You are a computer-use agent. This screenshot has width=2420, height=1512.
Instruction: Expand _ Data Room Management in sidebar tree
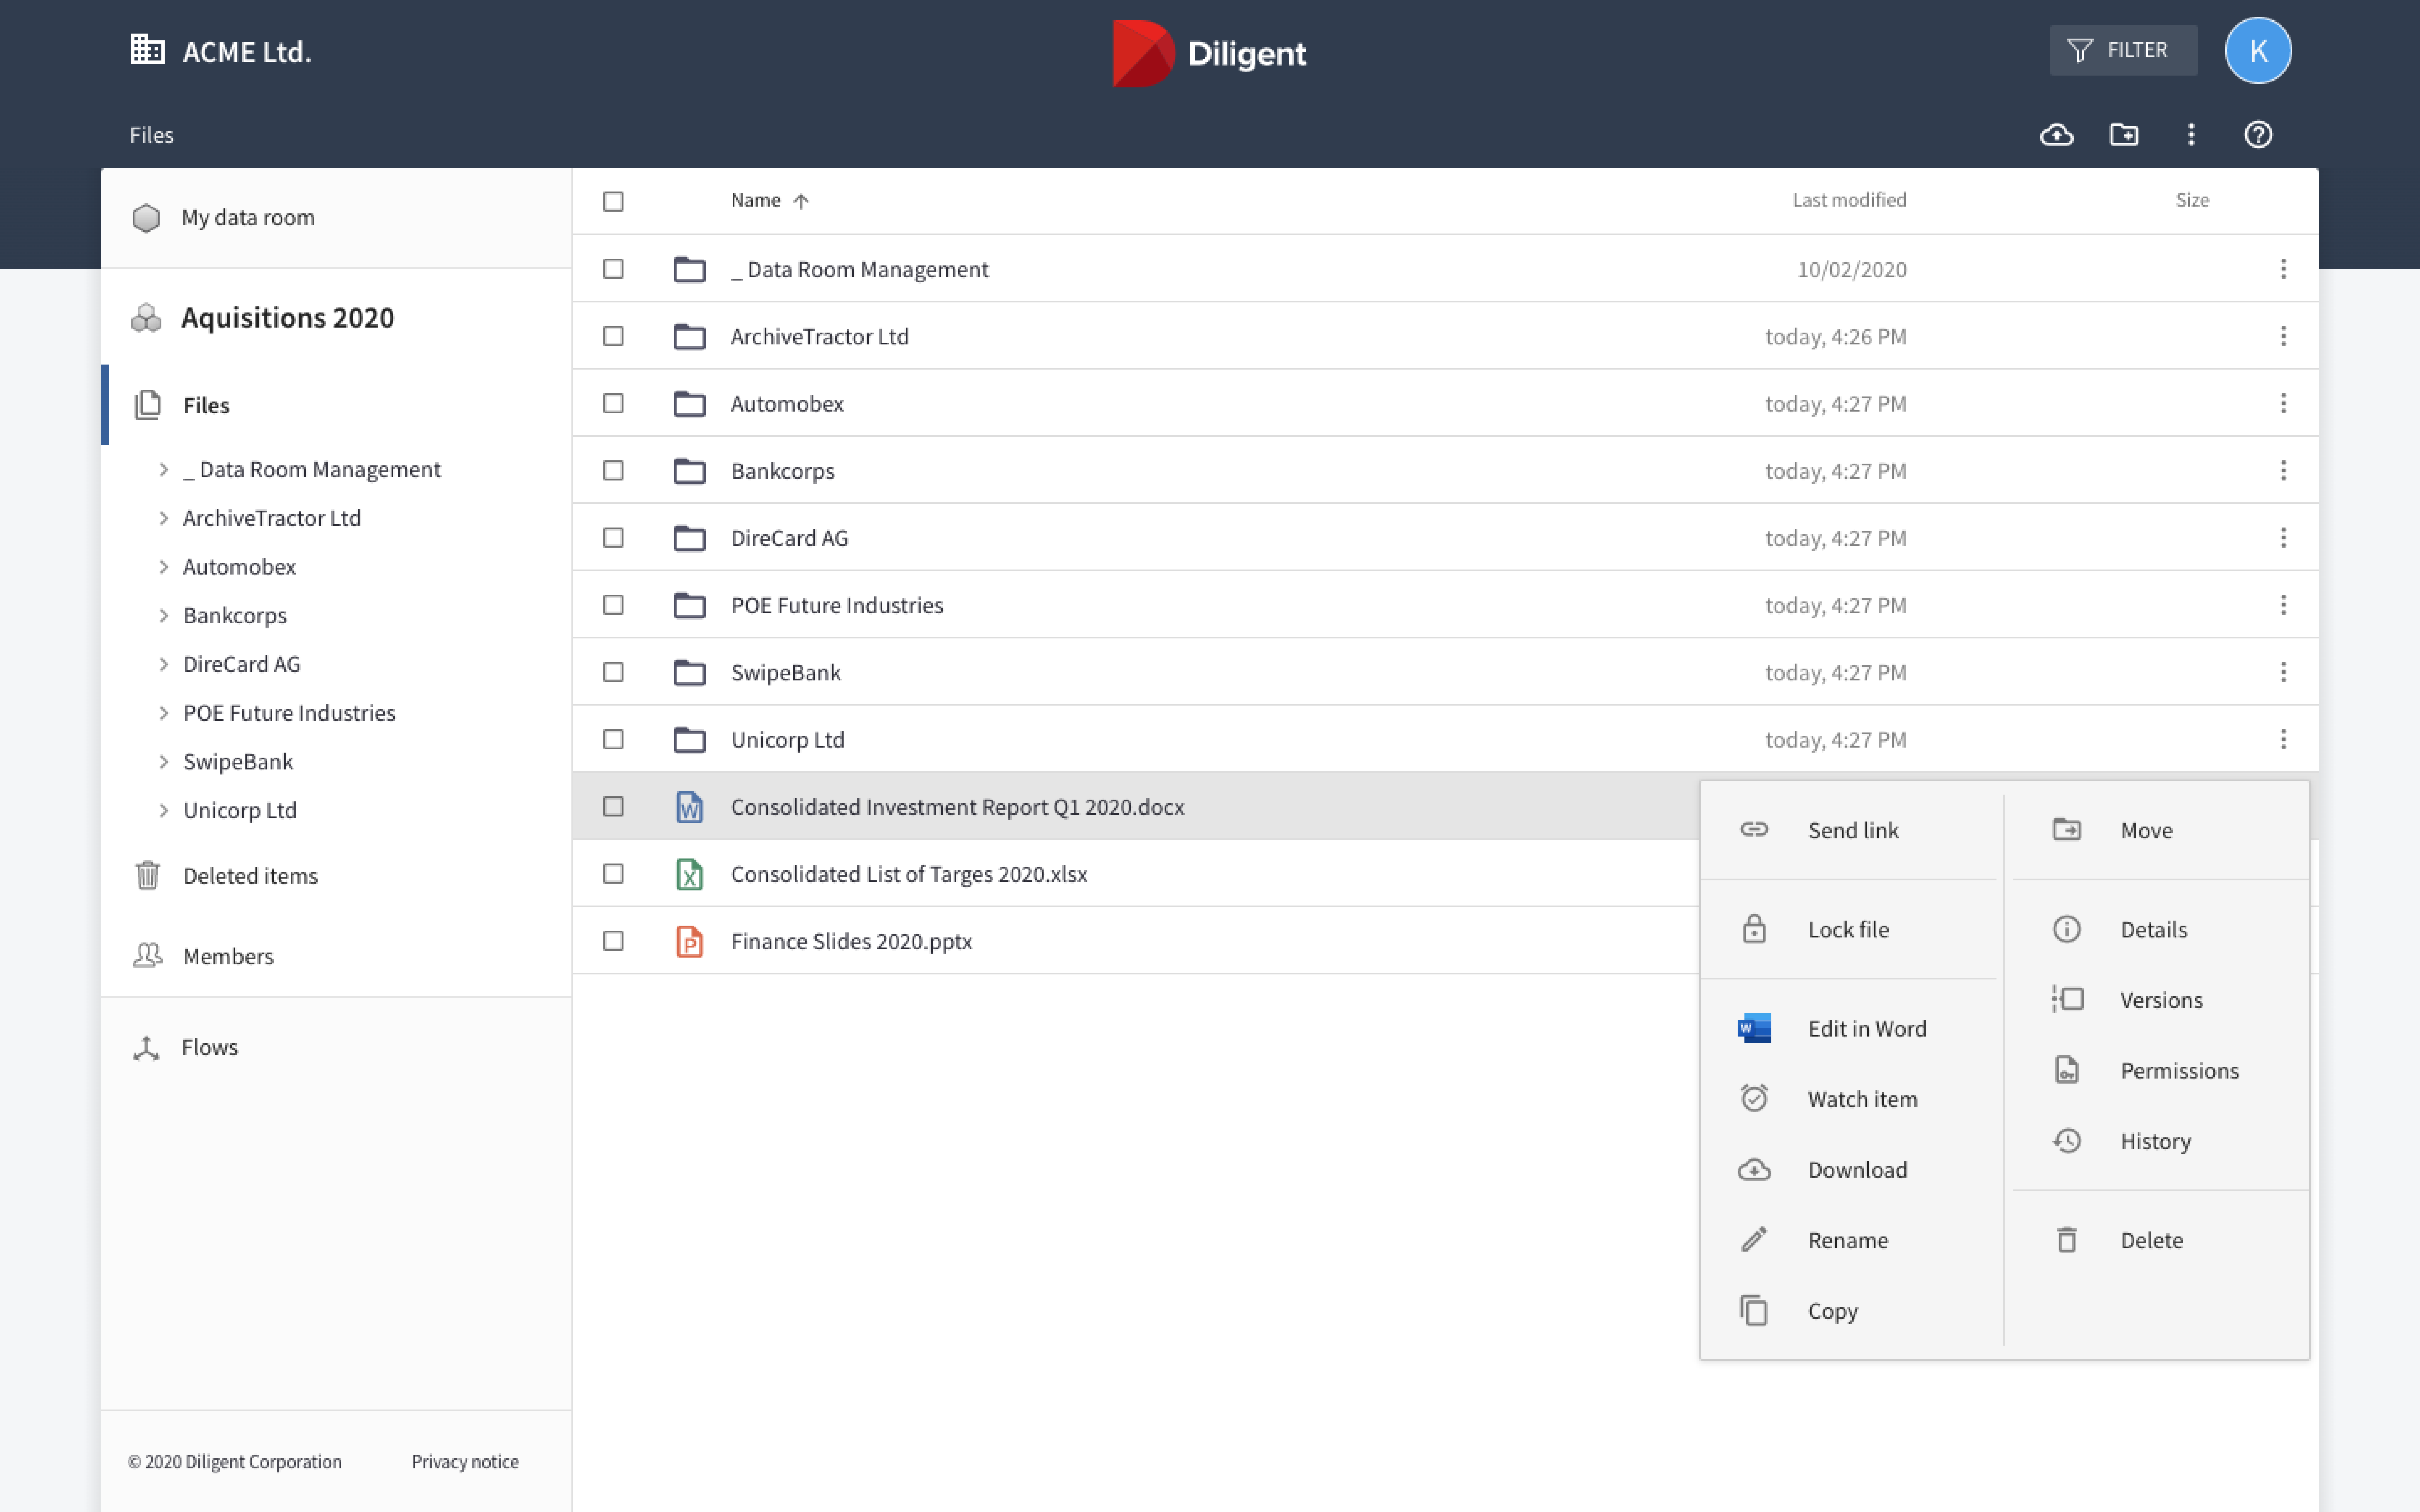pyautogui.click(x=164, y=469)
